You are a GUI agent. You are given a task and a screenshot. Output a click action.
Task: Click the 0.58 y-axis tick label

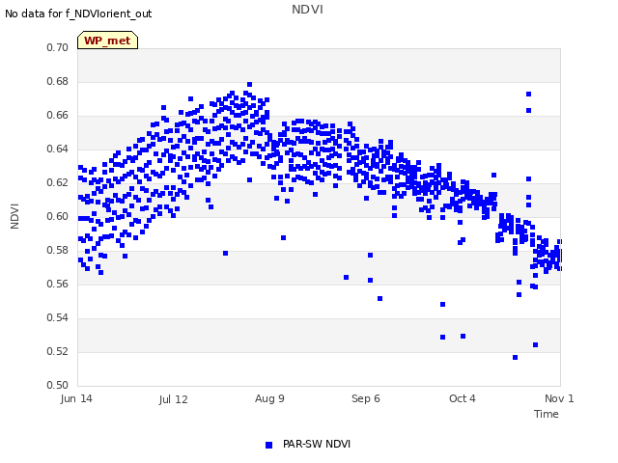58,251
